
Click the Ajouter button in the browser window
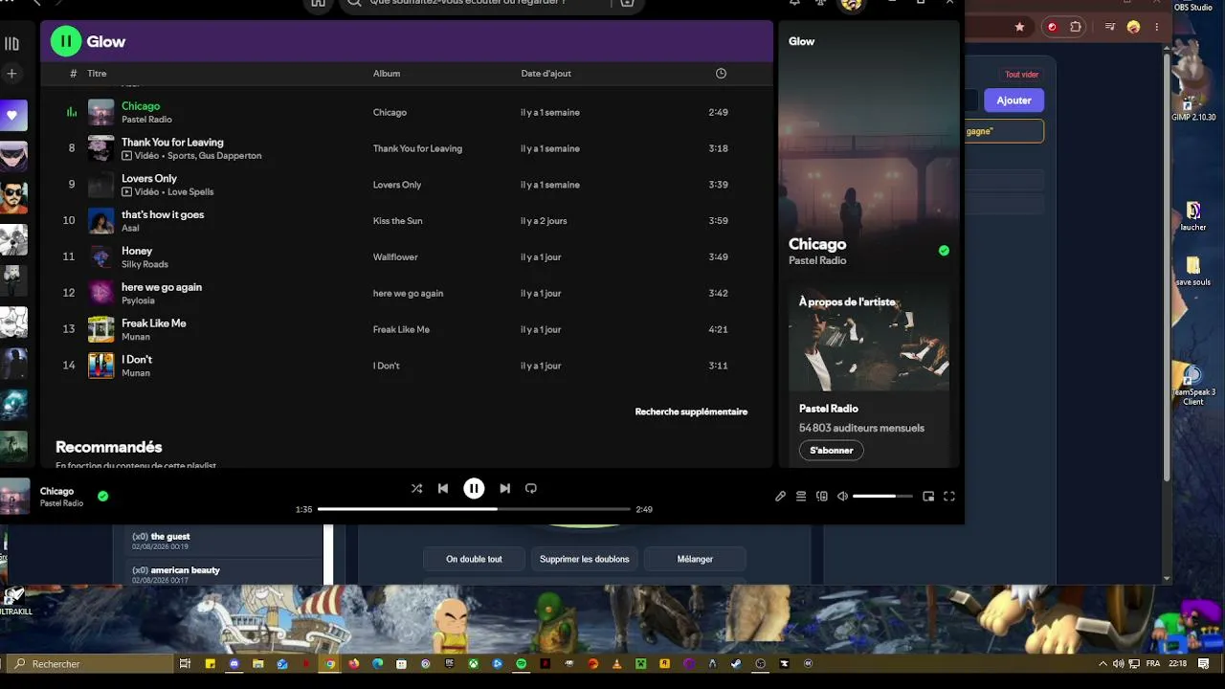(x=1013, y=100)
